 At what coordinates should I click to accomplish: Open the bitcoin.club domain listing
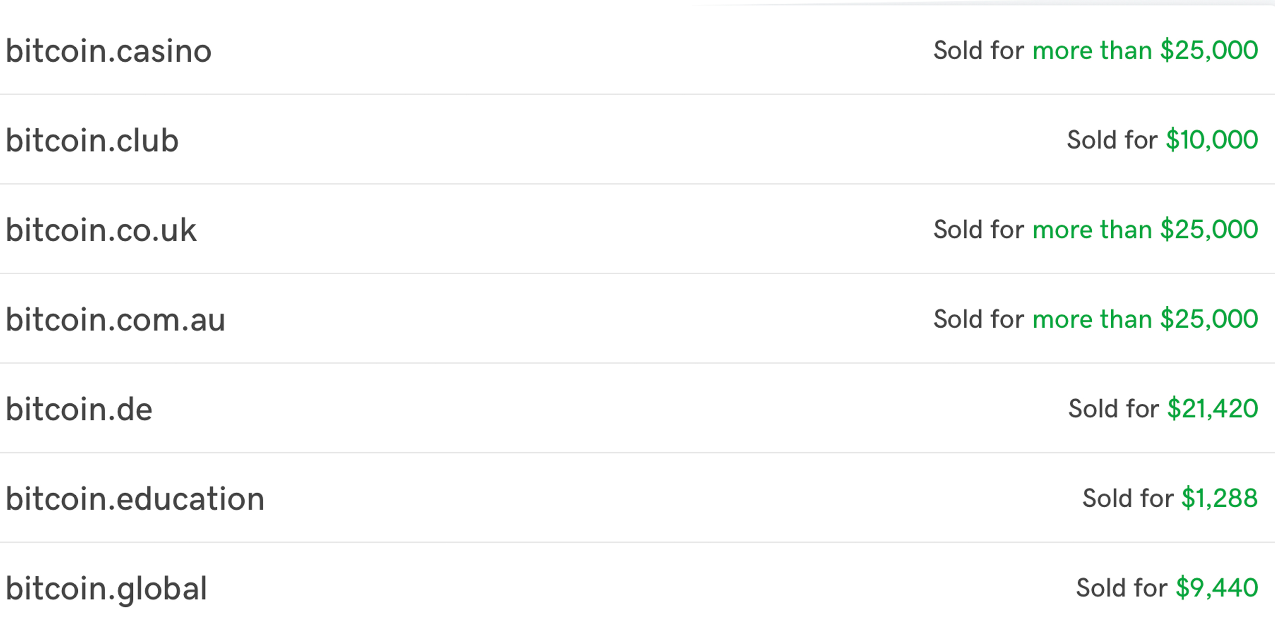coord(92,141)
